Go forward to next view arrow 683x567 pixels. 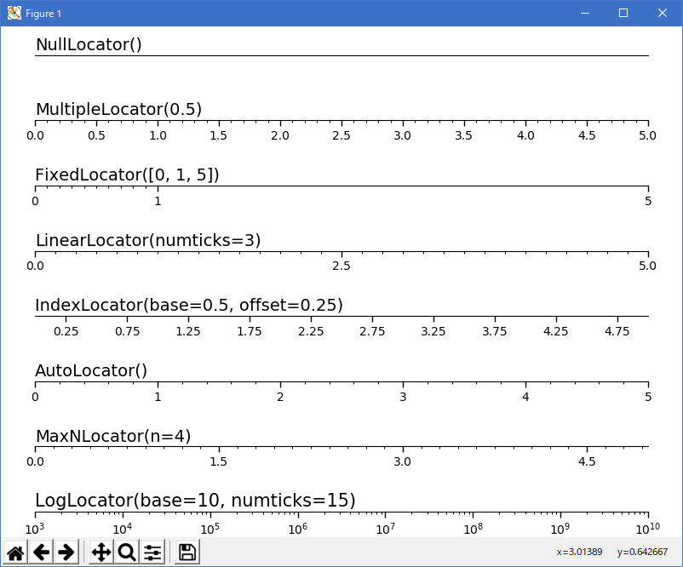(x=66, y=553)
